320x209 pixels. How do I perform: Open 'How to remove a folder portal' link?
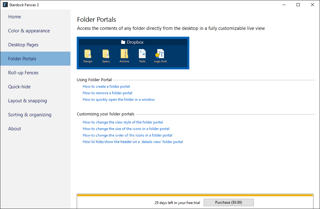[x=107, y=93]
